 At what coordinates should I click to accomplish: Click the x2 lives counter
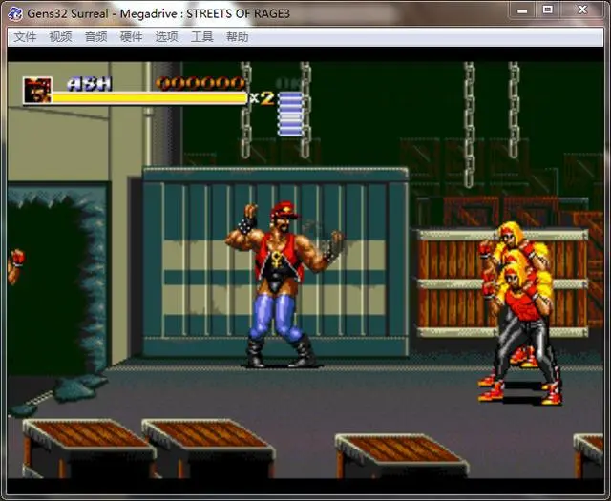click(262, 98)
